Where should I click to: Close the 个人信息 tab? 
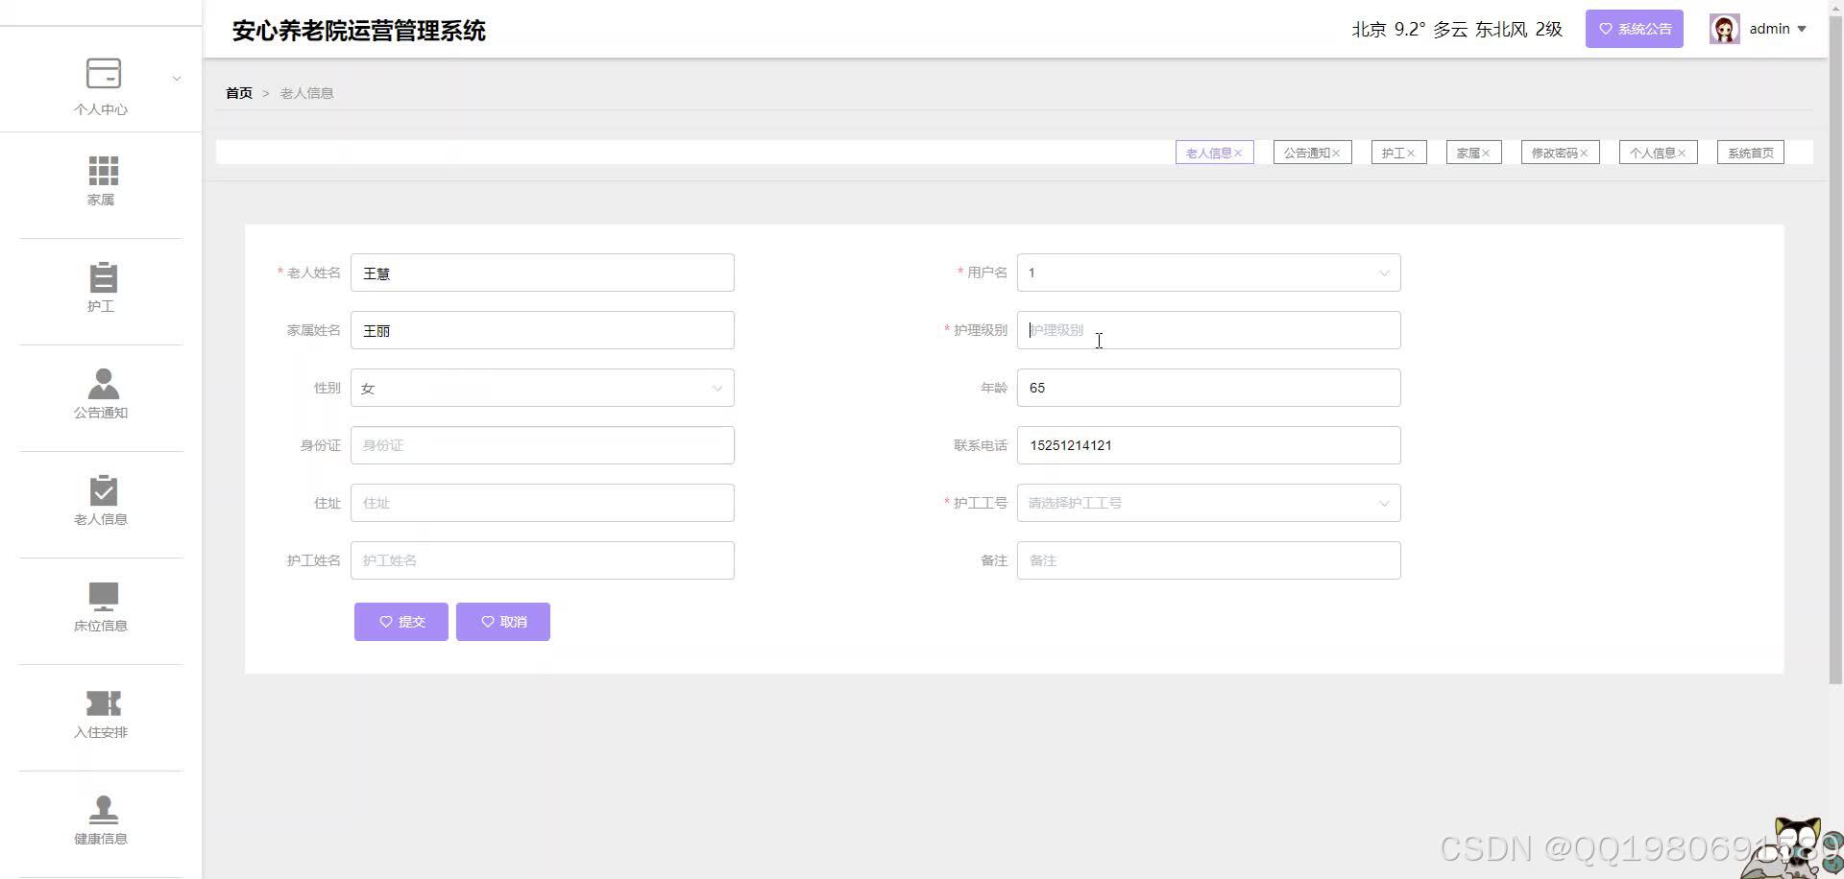coord(1682,154)
